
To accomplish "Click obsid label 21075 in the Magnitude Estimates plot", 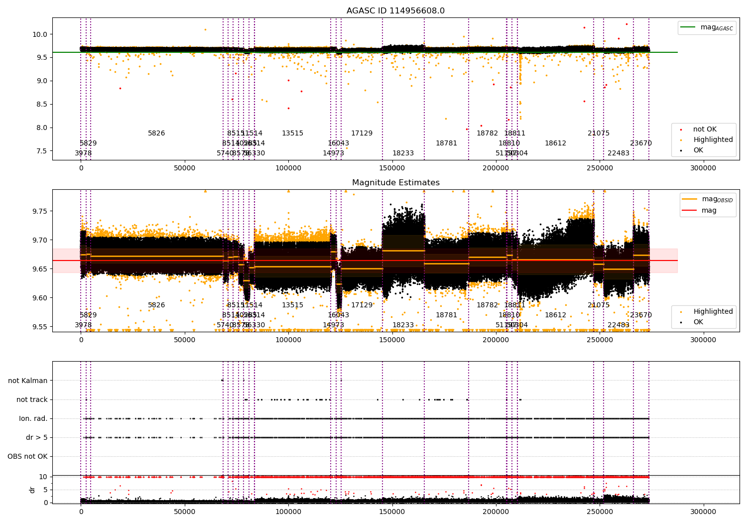I will (599, 305).
